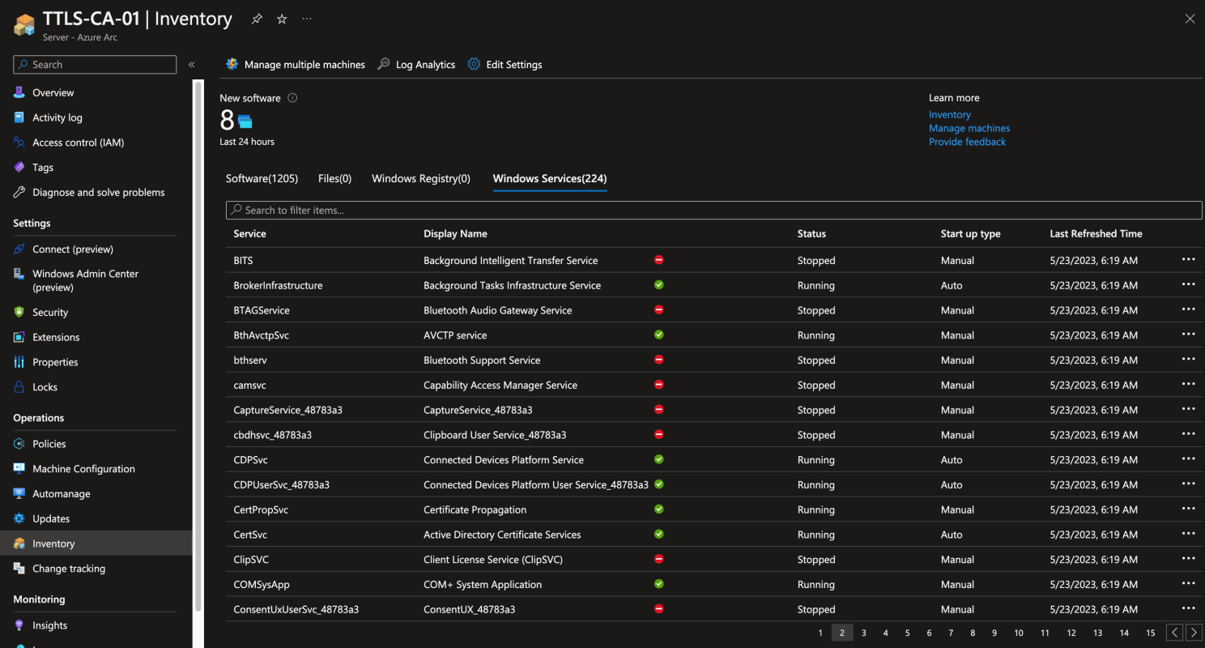Open Connect (preview) setting
The width and height of the screenshot is (1205, 648).
pyautogui.click(x=72, y=249)
